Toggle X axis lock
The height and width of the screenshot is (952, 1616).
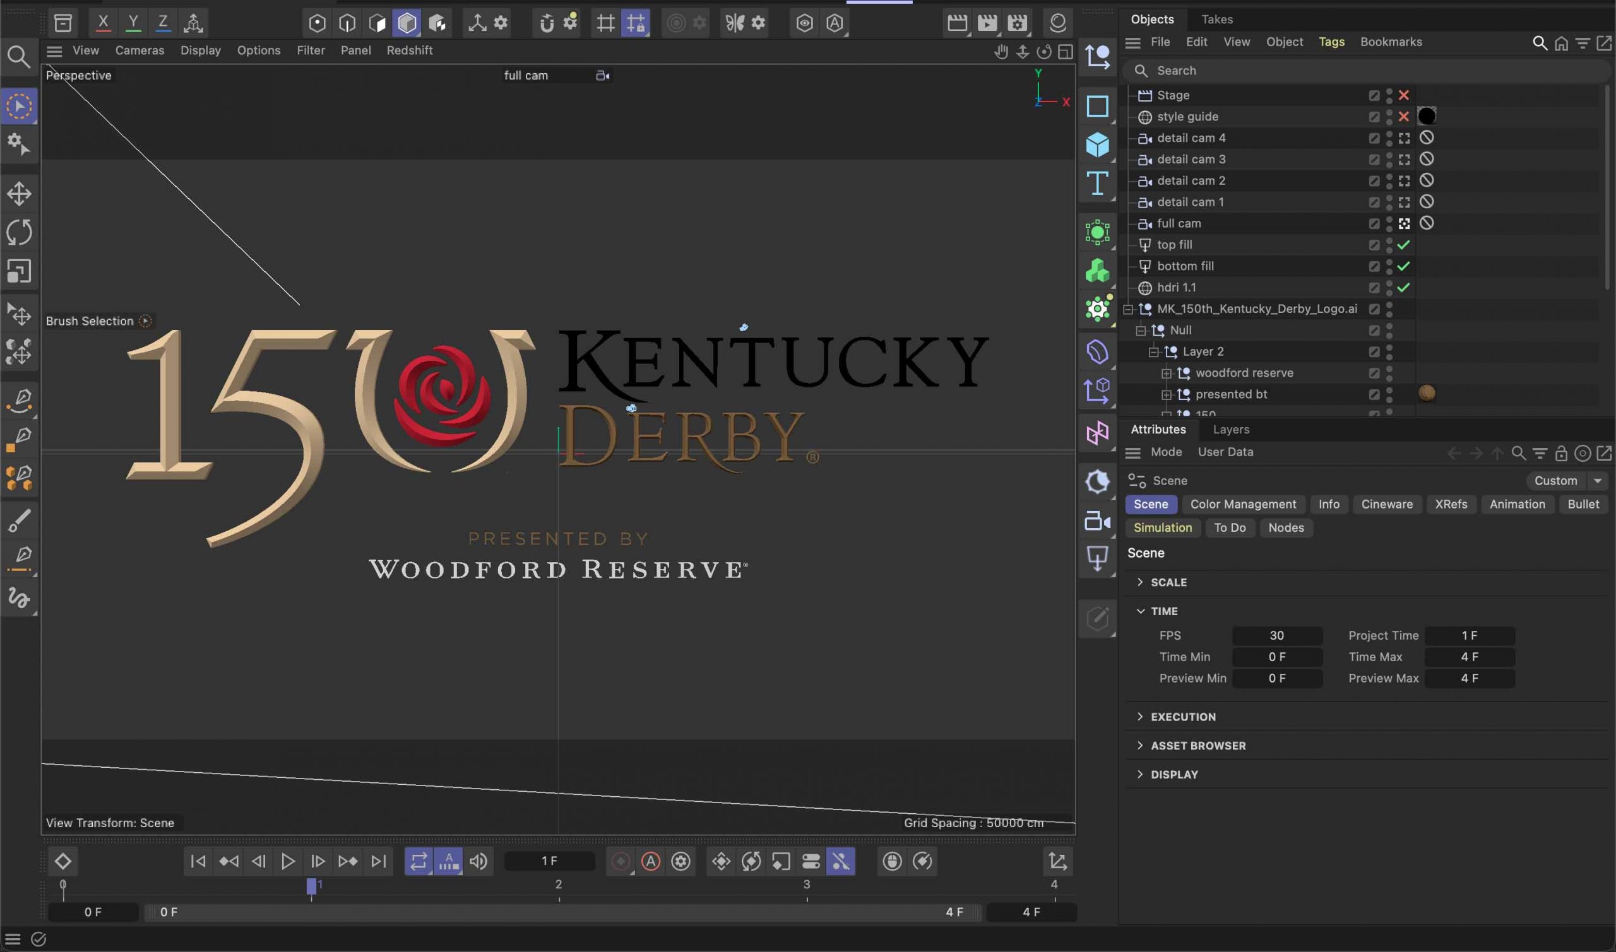click(103, 23)
